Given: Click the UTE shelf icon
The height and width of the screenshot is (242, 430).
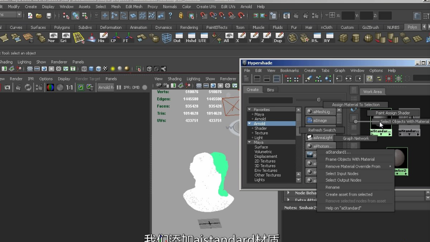Looking at the screenshot, I should (203, 37).
